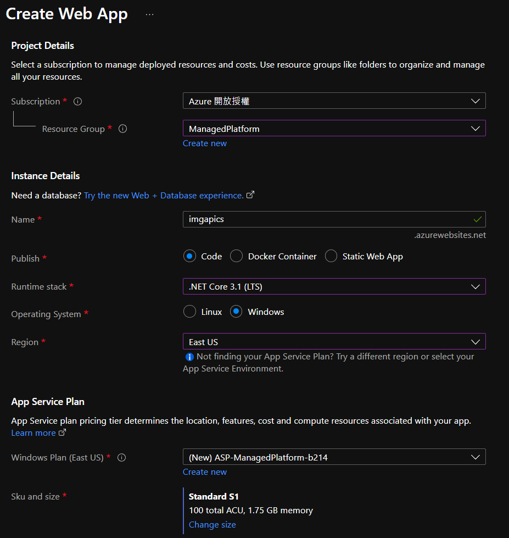Click the external link icon beside Learn more

coord(62,433)
